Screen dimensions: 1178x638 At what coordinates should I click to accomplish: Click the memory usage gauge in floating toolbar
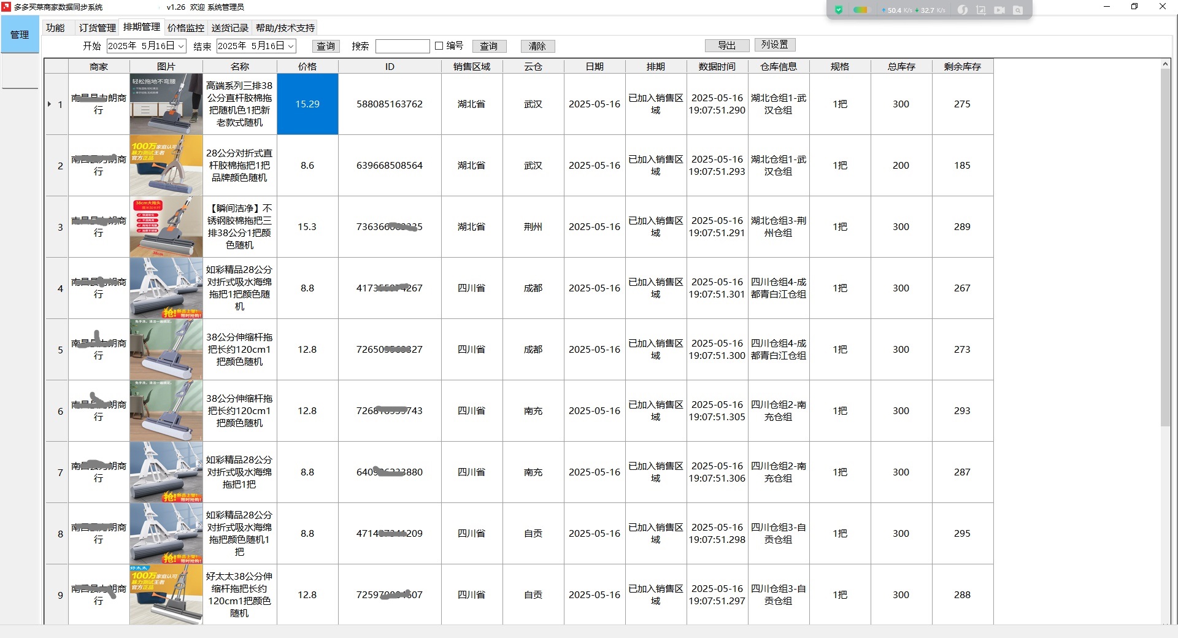pos(861,10)
